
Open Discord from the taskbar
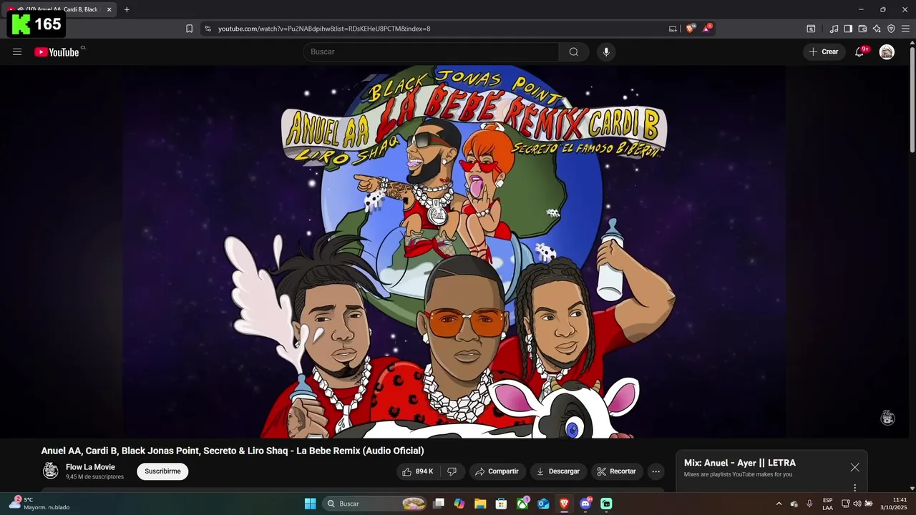click(x=585, y=504)
